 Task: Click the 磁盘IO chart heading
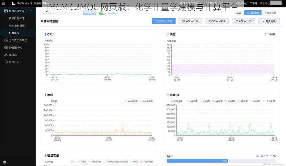click(x=174, y=95)
